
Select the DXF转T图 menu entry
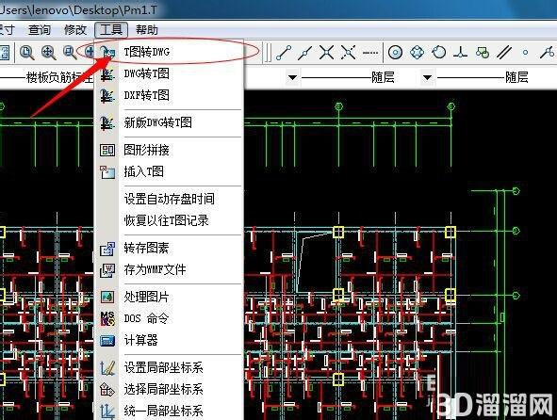[x=169, y=95]
